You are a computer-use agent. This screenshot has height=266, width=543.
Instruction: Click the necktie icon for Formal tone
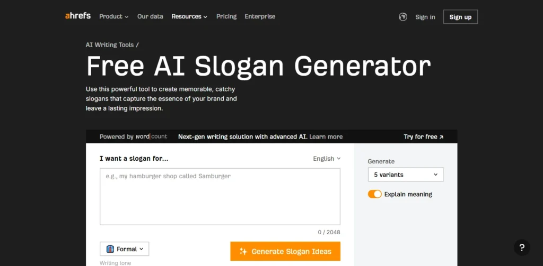click(110, 249)
